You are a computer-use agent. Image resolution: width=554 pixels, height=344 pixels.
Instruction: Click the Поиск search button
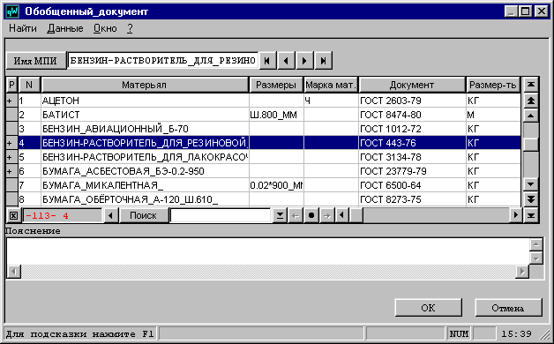click(144, 215)
